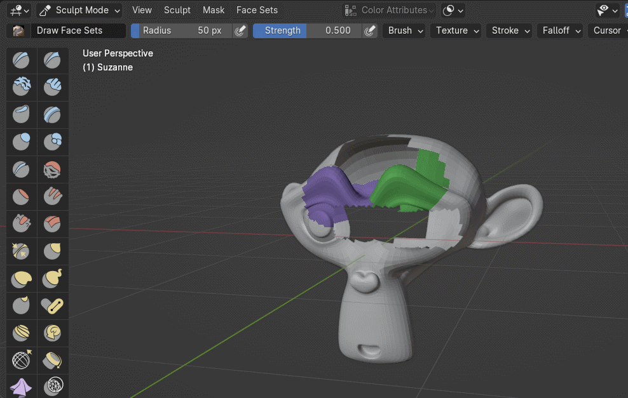Select the Nudge brush tool
The height and width of the screenshot is (398, 628).
21,333
